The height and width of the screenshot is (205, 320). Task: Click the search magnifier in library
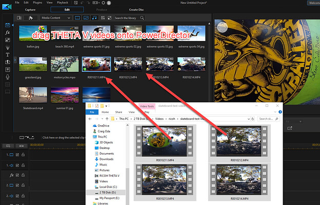click(x=142, y=18)
